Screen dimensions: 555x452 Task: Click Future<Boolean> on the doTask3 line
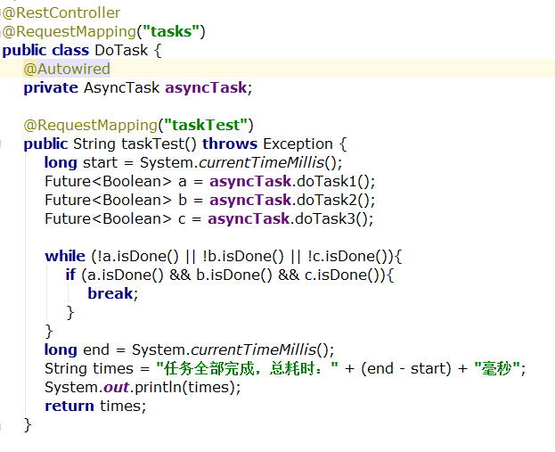click(x=109, y=218)
